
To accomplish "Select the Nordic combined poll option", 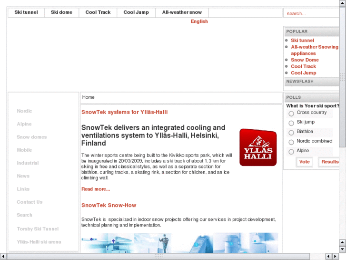I will (x=291, y=142).
